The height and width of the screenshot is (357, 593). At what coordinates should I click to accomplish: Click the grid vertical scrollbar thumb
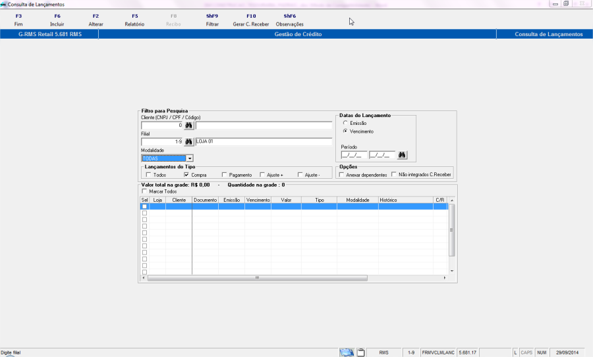(451, 230)
